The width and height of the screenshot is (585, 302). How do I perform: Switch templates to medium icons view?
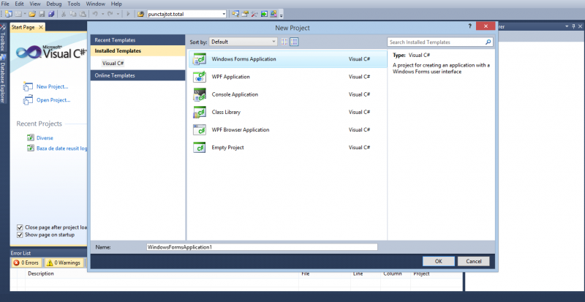(294, 42)
